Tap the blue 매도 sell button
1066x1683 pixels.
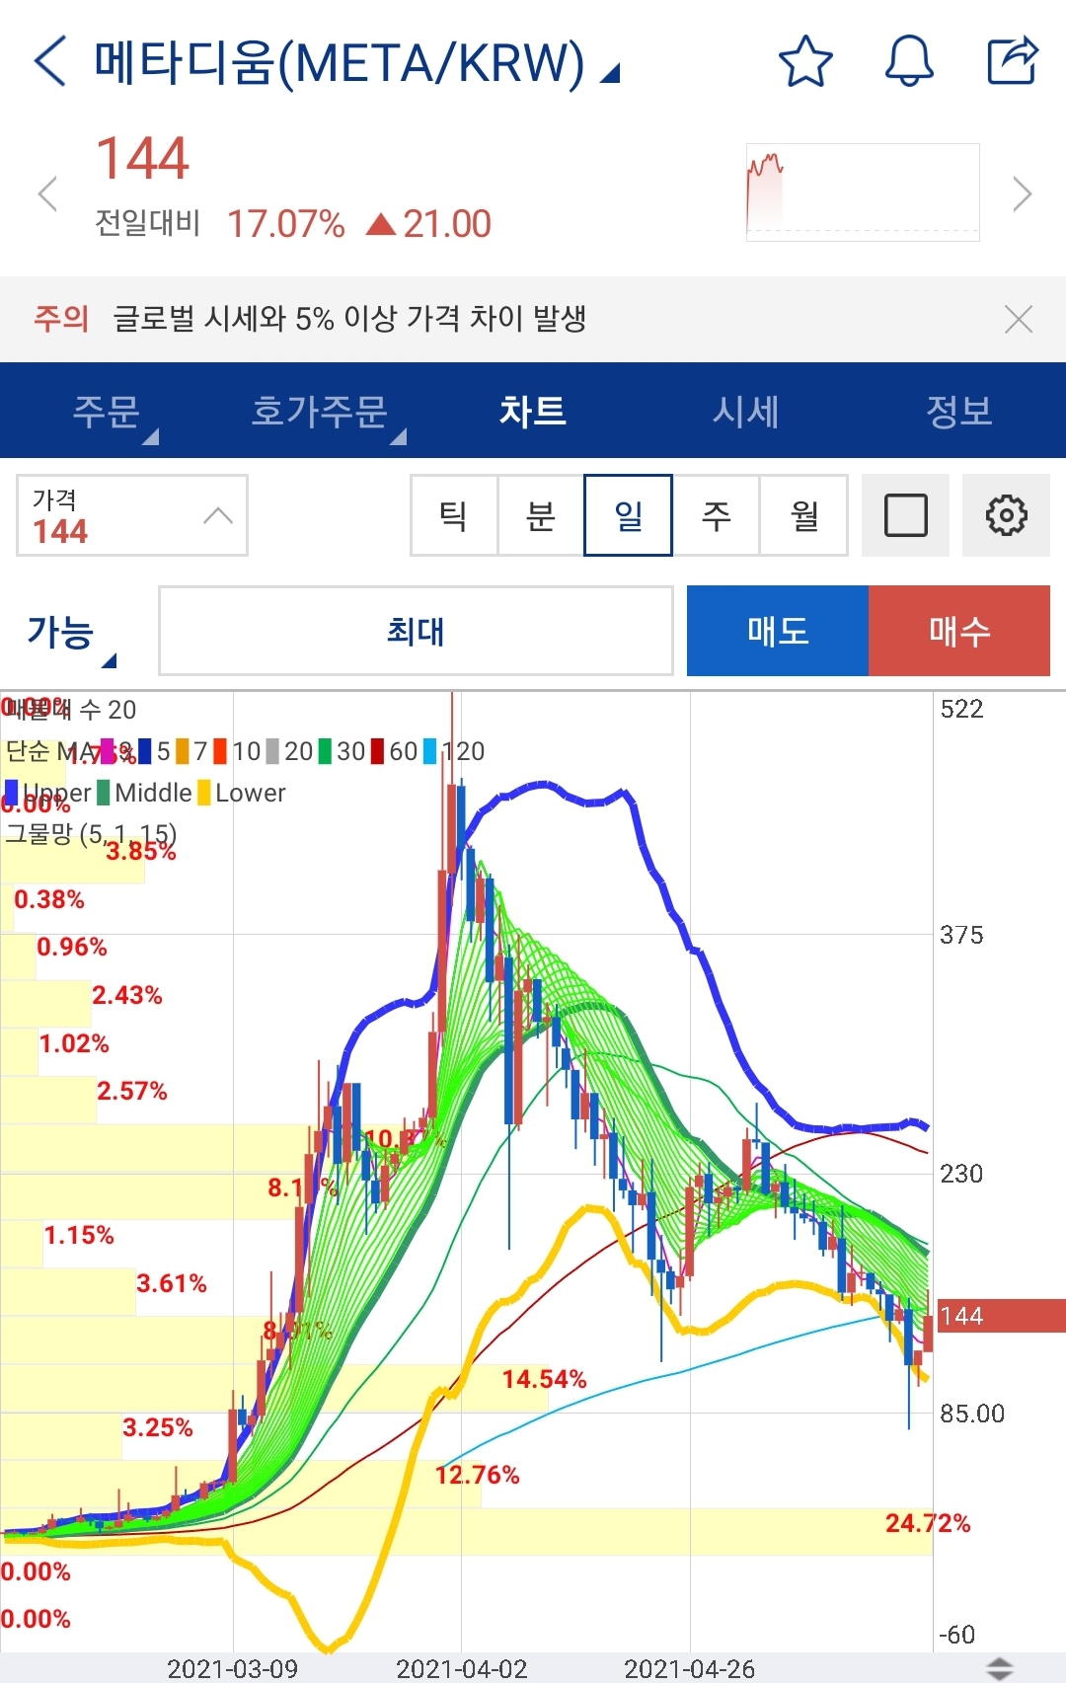778,631
